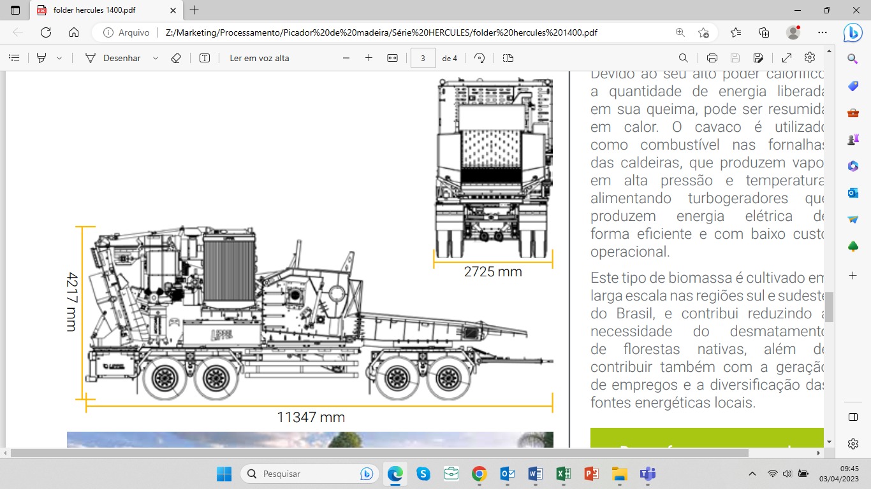Fit the page to width

[392, 58]
